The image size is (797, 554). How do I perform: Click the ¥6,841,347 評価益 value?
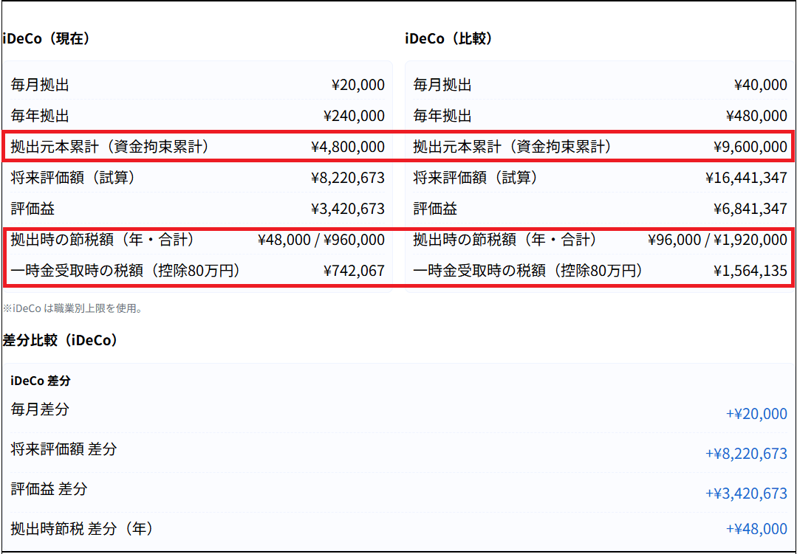click(750, 209)
